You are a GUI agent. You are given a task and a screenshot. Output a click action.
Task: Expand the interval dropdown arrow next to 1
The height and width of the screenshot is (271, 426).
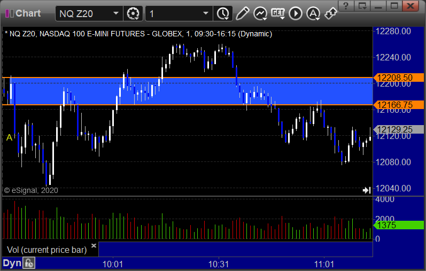click(206, 13)
